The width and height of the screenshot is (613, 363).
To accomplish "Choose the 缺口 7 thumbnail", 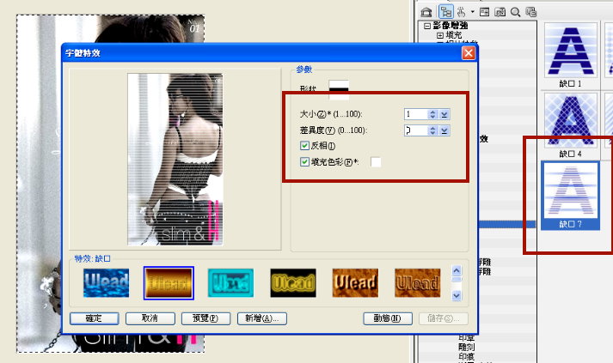I will (571, 191).
